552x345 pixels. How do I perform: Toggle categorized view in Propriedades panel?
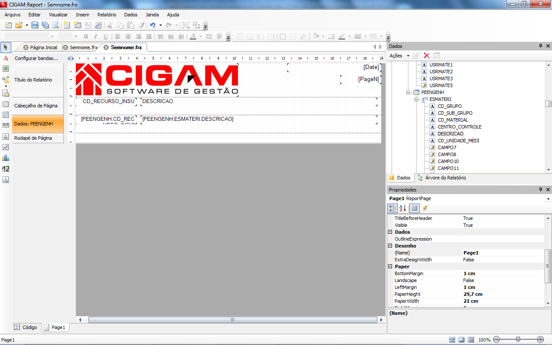[x=392, y=208]
